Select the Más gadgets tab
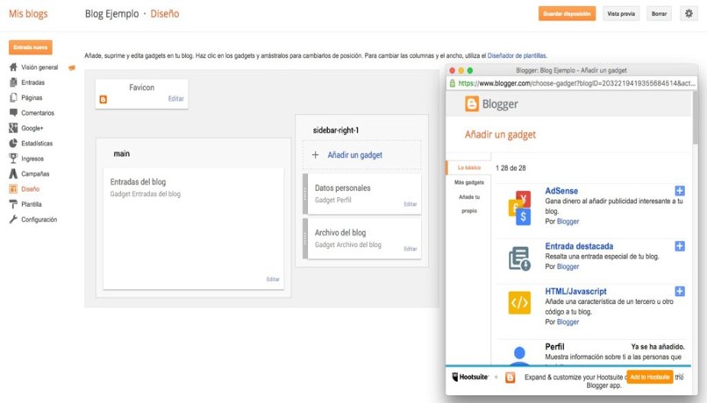Image resolution: width=707 pixels, height=403 pixels. pyautogui.click(x=469, y=182)
